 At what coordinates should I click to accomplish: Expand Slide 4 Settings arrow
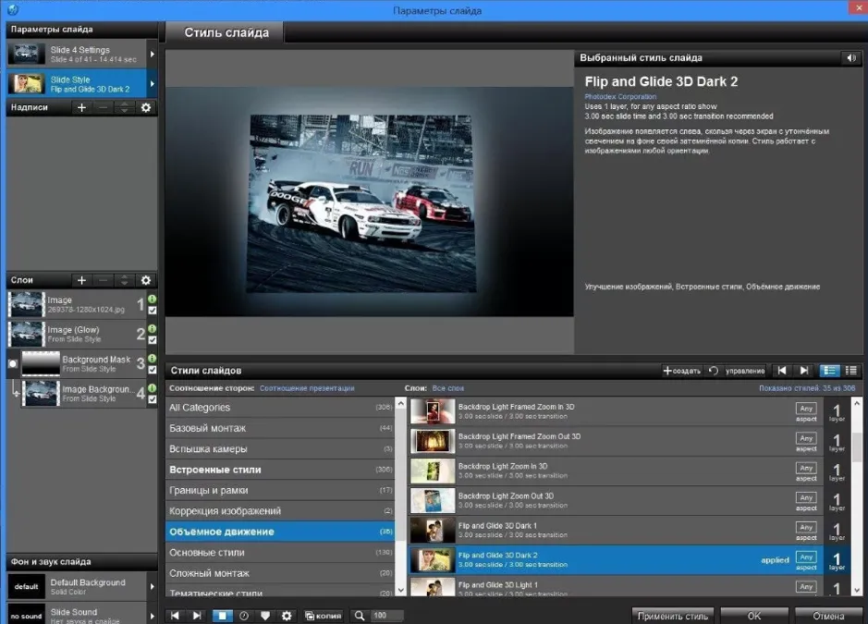(152, 55)
